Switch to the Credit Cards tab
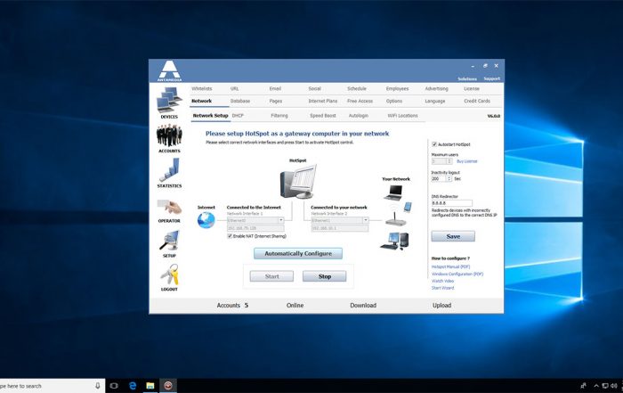Screen dimensions: 623x393 (x=477, y=101)
